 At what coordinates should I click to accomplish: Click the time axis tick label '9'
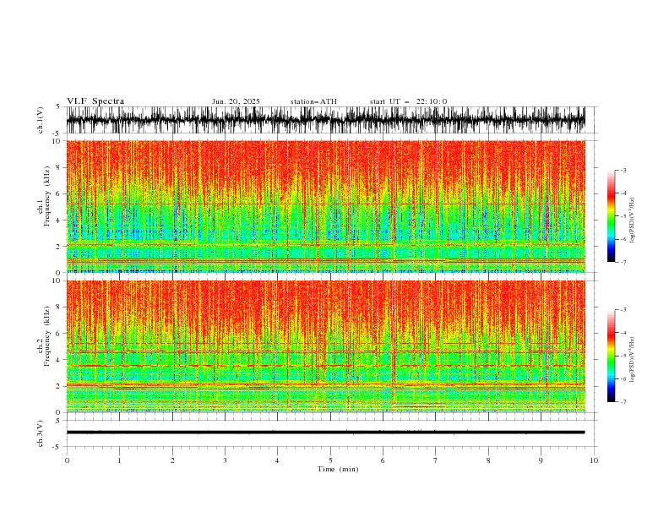541,460
